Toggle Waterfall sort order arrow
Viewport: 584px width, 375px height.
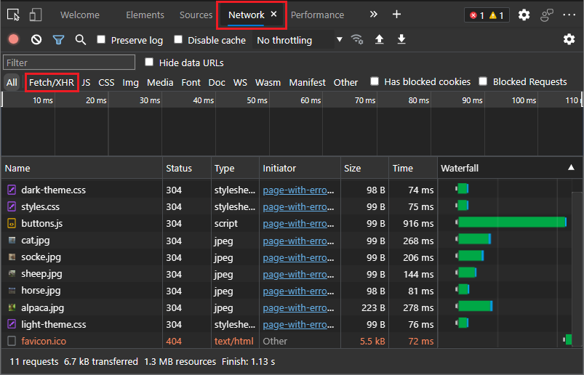(x=571, y=167)
